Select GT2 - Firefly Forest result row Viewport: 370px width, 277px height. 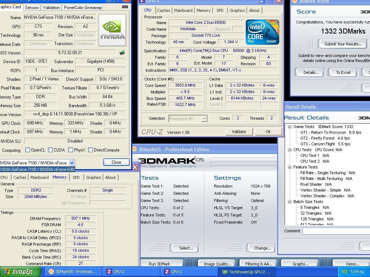325,138
